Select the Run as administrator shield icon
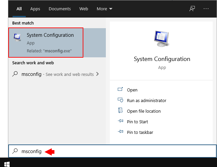Viewport: 217px width, 167px height. tap(120, 100)
